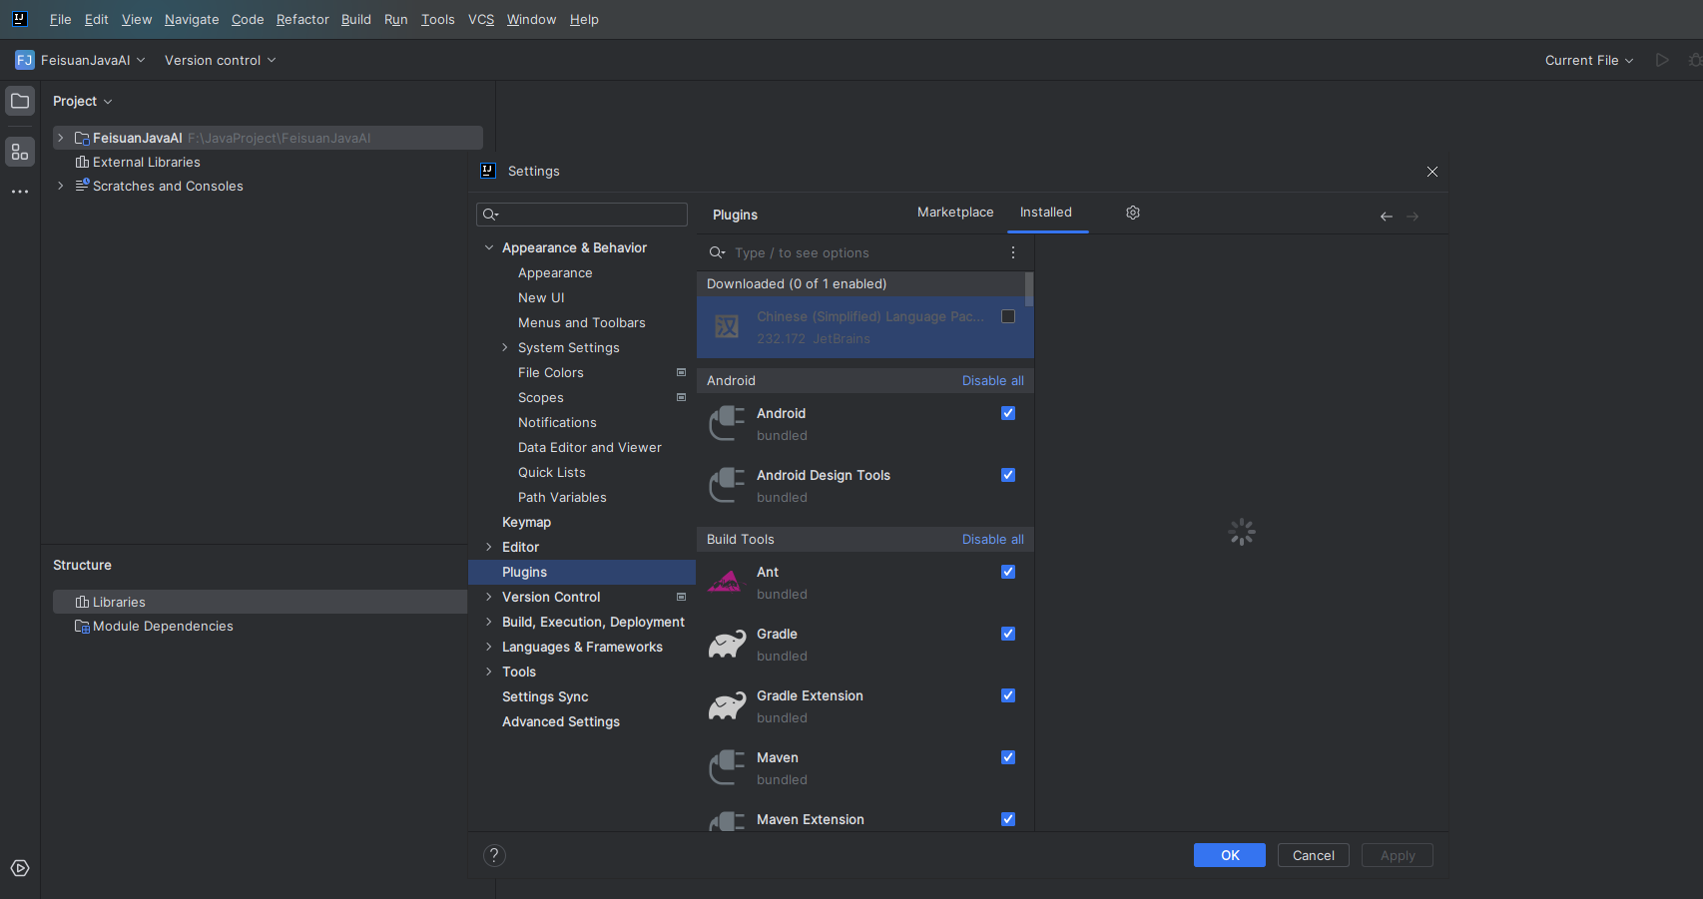This screenshot has width=1703, height=899.
Task: Open the Services tool window icon
Action: coord(20,868)
